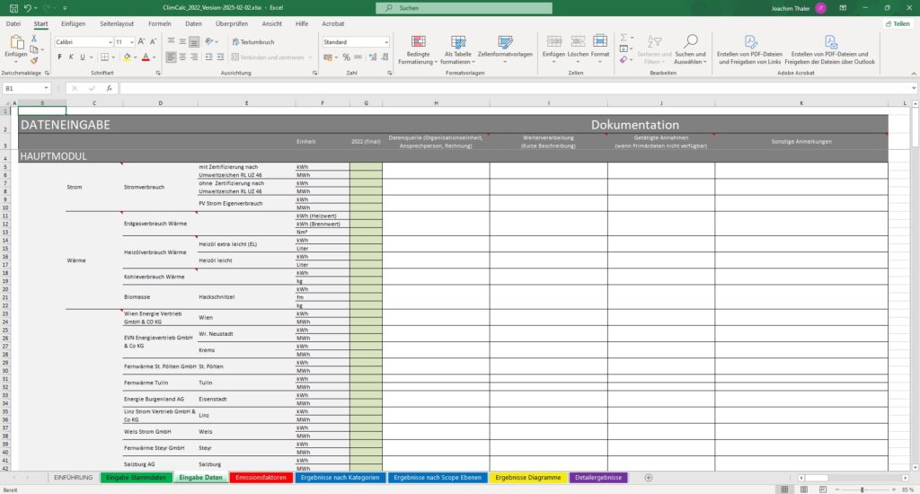920x494 pixels.
Task: Expand Schriftart dialog launcher
Action: point(158,74)
